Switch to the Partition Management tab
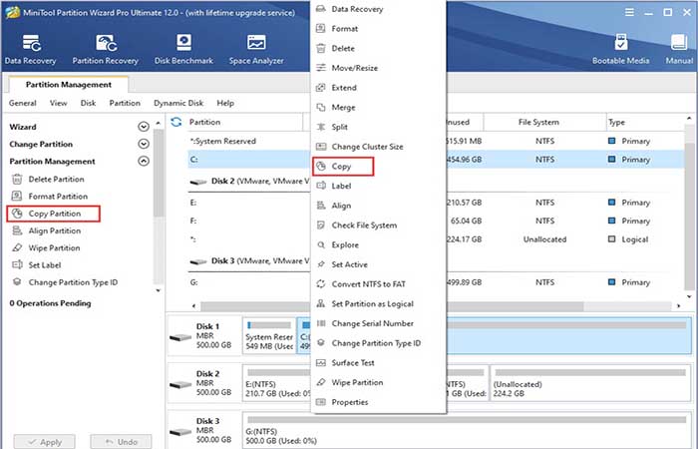Viewport: 698px width, 449px height. point(69,85)
